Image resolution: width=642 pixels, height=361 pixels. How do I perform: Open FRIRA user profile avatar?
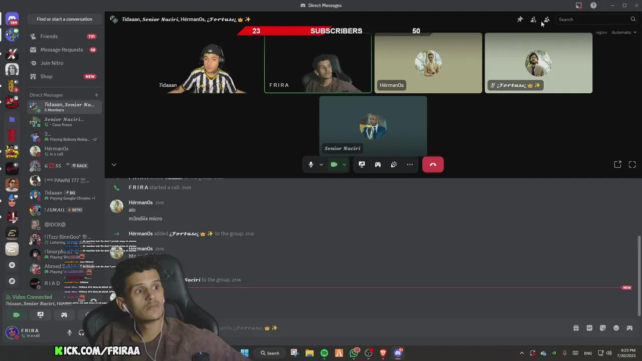coord(12,332)
